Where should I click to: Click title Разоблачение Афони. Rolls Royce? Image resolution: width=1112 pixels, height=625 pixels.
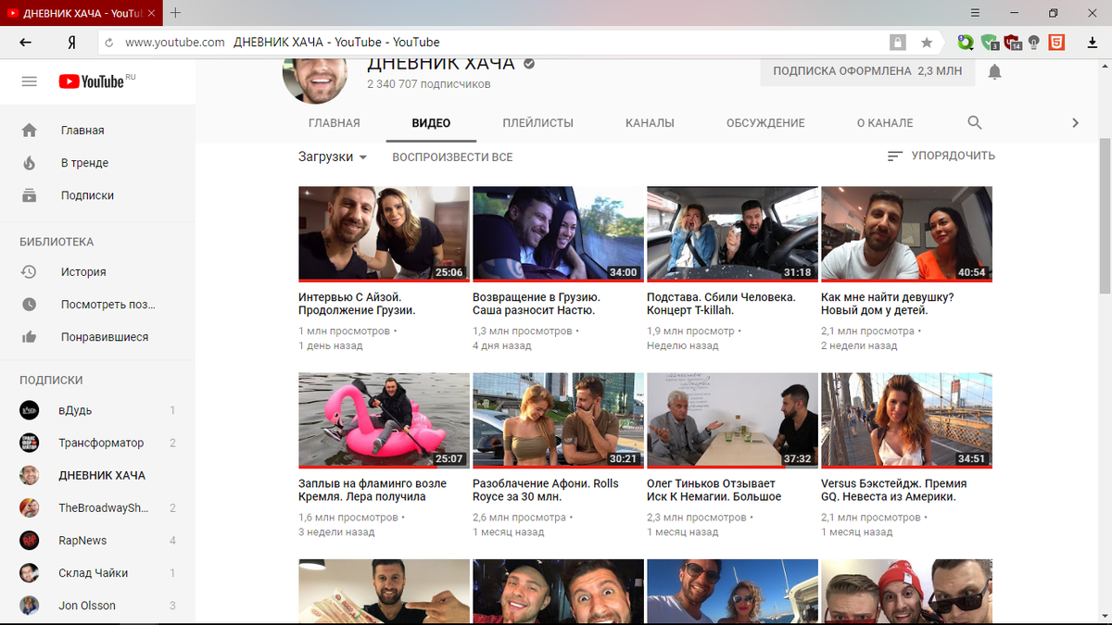pyautogui.click(x=546, y=490)
